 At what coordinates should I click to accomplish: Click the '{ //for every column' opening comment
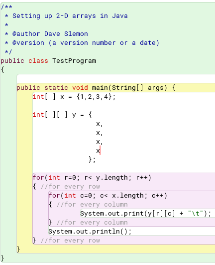click(x=88, y=205)
